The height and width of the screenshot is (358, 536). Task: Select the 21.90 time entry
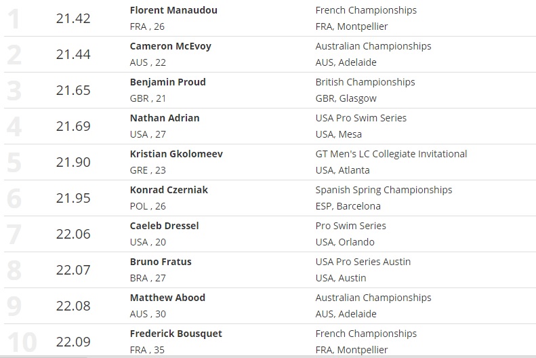(x=73, y=162)
